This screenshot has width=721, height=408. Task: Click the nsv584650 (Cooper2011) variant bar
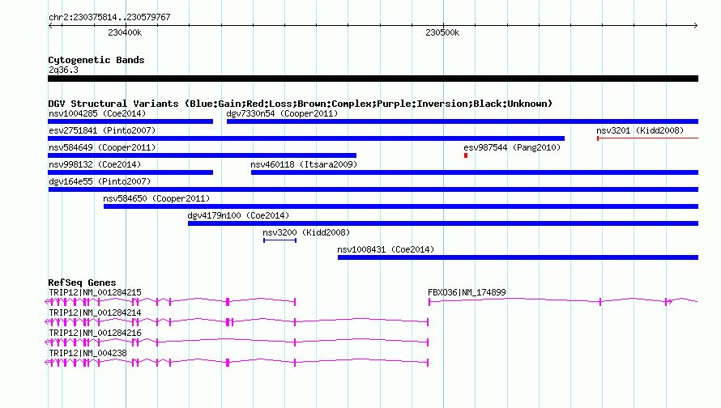(x=401, y=206)
